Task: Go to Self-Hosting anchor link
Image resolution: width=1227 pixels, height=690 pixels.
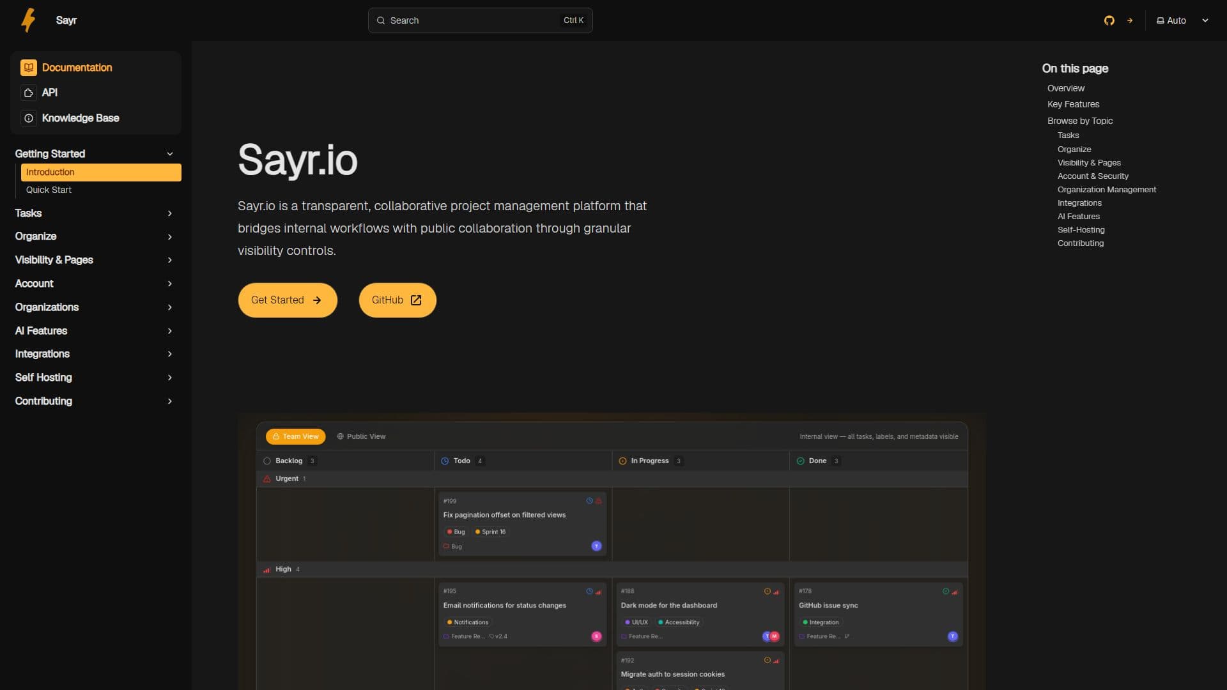Action: (1081, 230)
